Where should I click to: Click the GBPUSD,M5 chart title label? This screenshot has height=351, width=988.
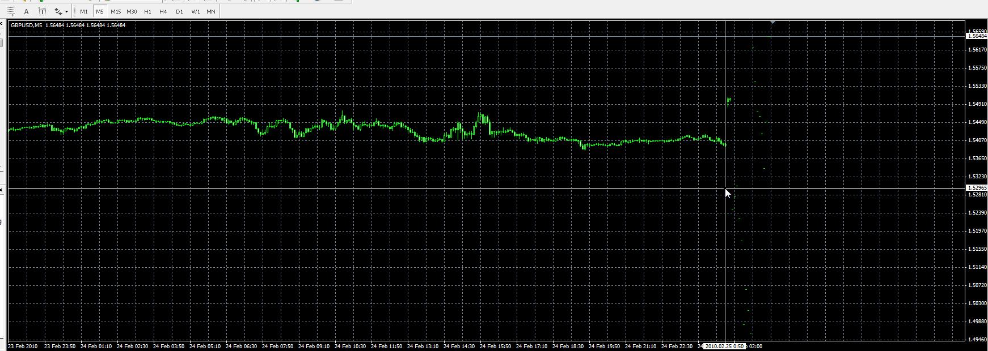(x=26, y=25)
